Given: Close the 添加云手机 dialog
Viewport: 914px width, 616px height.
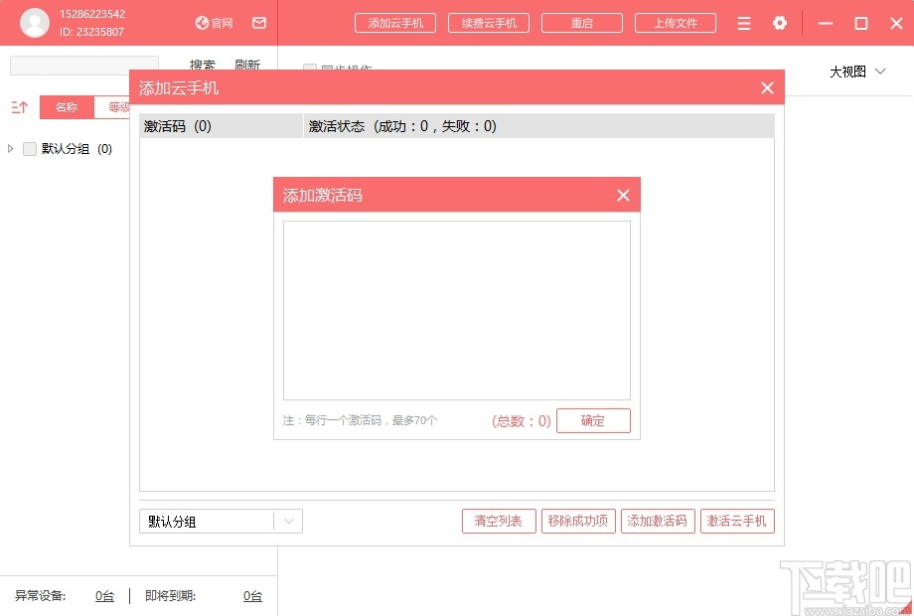Looking at the screenshot, I should click(767, 87).
